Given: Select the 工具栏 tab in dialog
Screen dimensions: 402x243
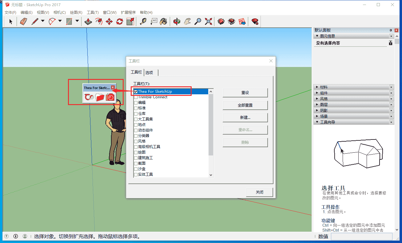Looking at the screenshot, I should point(136,72).
